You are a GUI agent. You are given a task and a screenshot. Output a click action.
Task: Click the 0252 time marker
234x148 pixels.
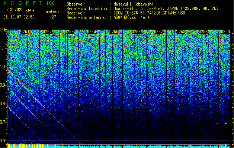pyautogui.click(x=47, y=32)
